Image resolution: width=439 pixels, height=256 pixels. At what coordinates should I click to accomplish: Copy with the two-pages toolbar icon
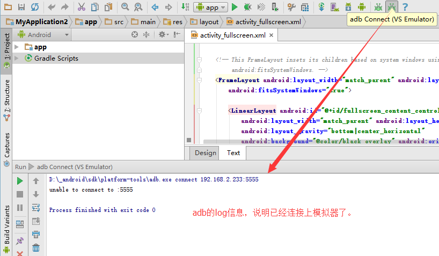95,7
